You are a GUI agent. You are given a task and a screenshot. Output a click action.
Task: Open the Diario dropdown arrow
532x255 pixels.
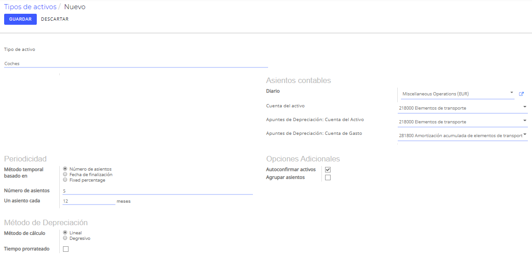click(511, 92)
